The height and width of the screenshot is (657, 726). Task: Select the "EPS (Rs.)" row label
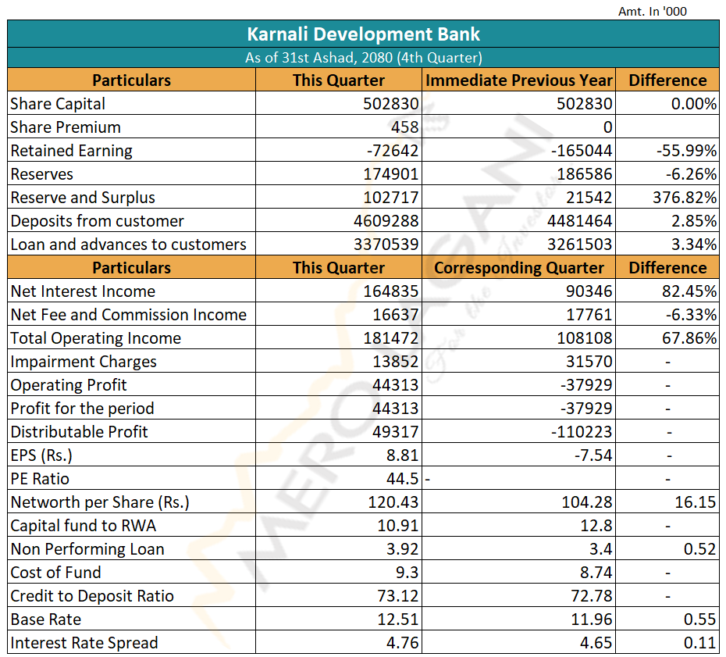[x=41, y=455]
